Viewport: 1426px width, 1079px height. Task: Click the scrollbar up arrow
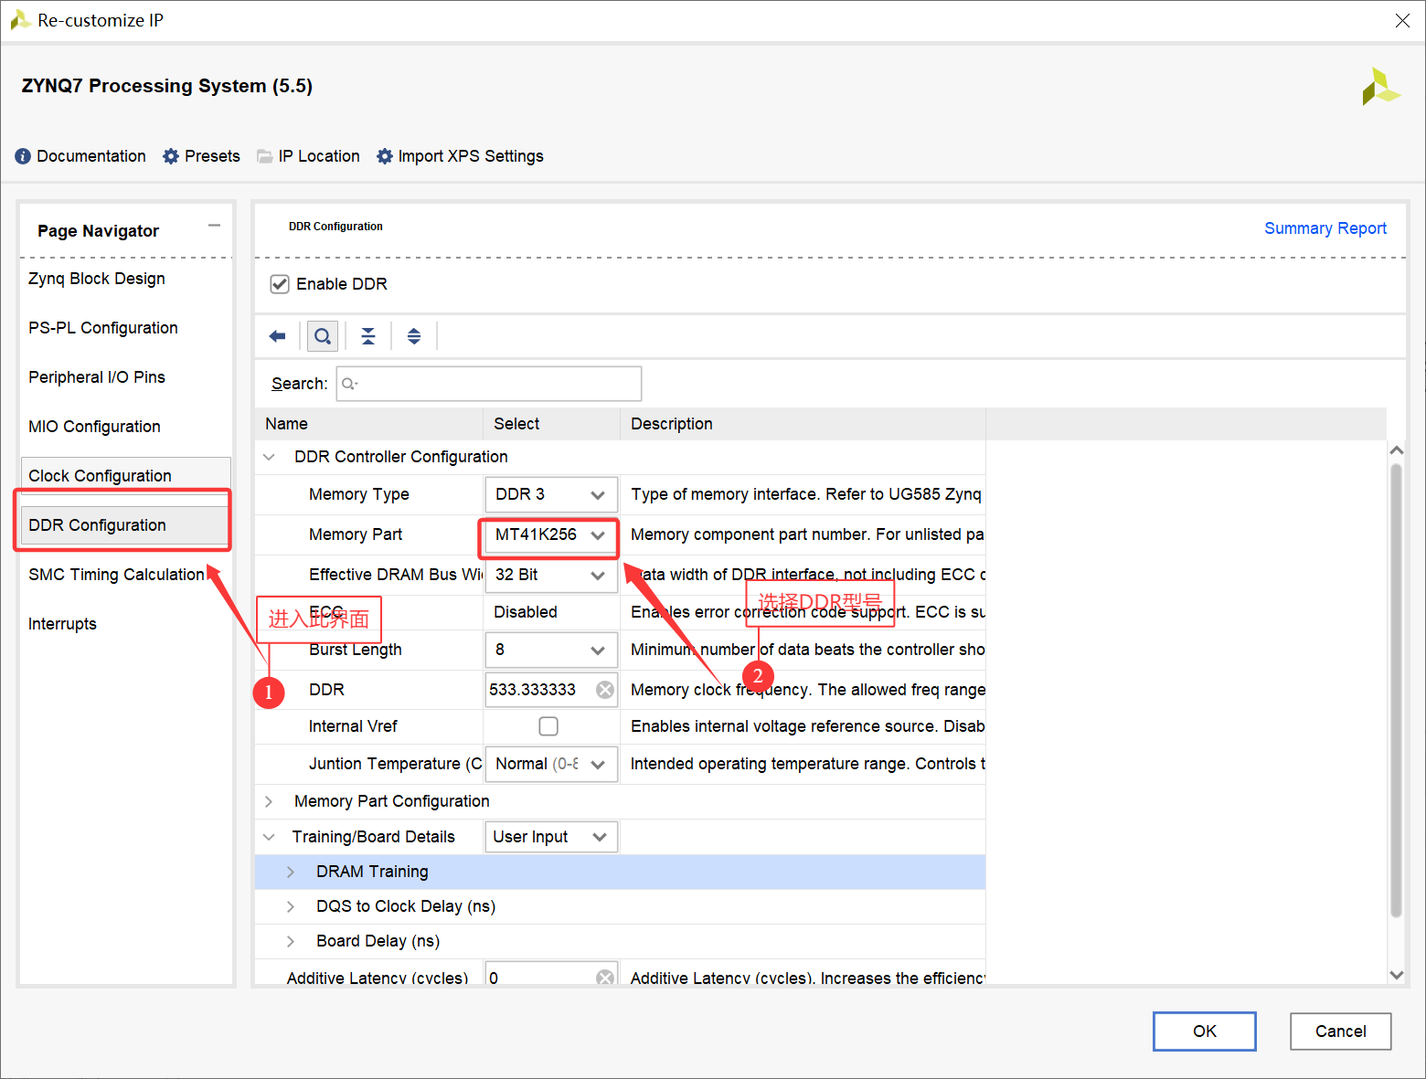(1396, 450)
